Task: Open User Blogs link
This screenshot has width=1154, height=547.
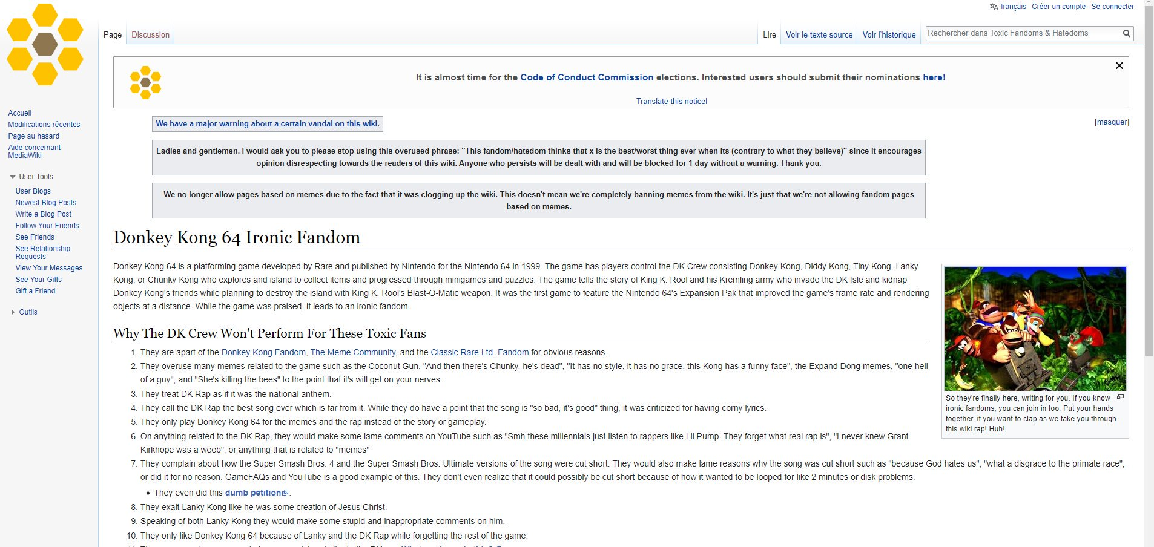Action: pyautogui.click(x=33, y=191)
